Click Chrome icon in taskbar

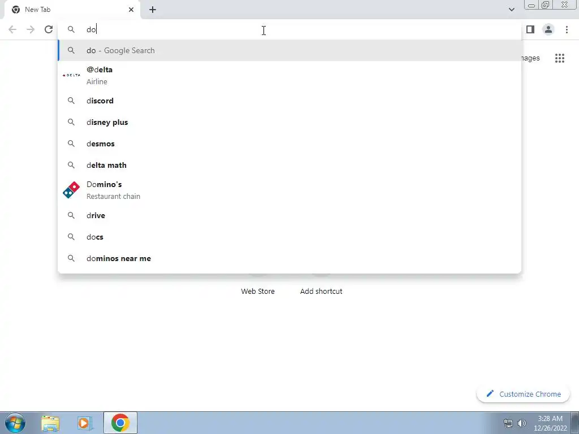pyautogui.click(x=120, y=423)
